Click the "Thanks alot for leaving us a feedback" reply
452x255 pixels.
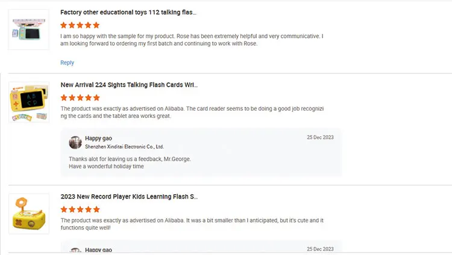pos(130,159)
